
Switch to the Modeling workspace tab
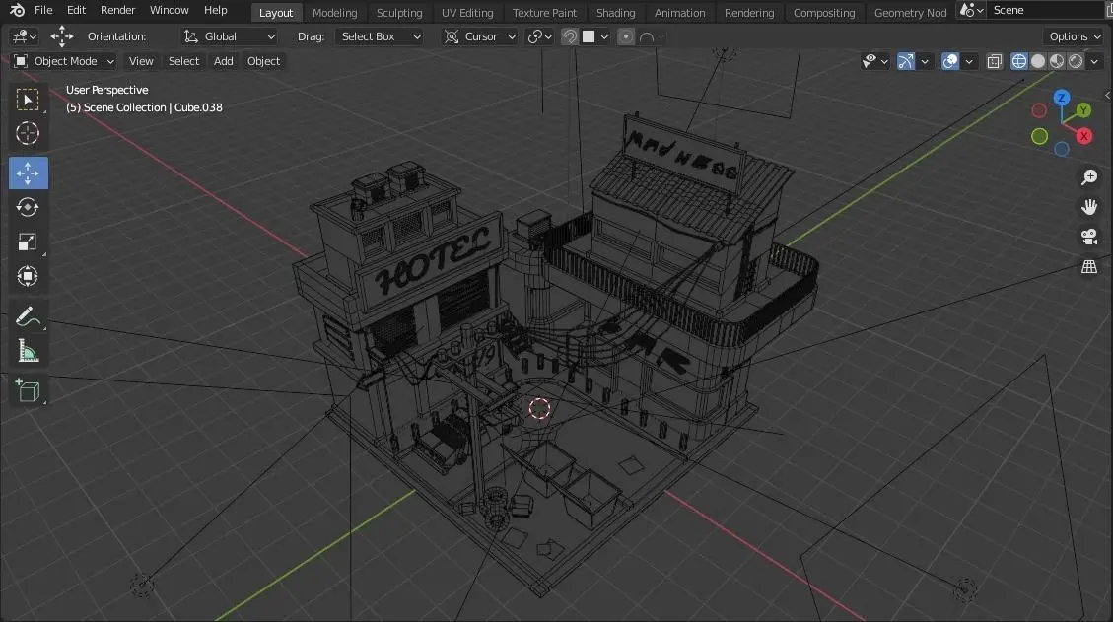pos(334,13)
